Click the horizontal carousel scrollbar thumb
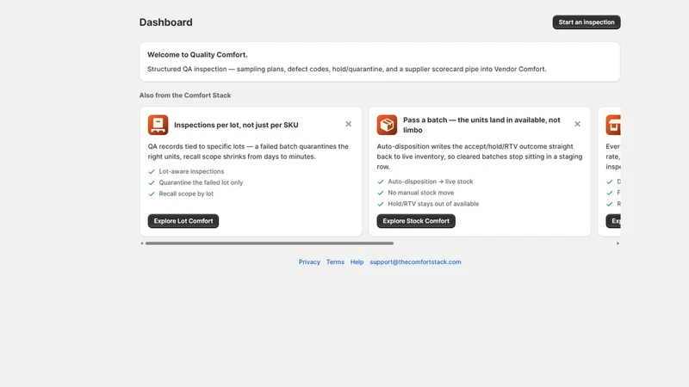689x387 pixels. [x=270, y=243]
